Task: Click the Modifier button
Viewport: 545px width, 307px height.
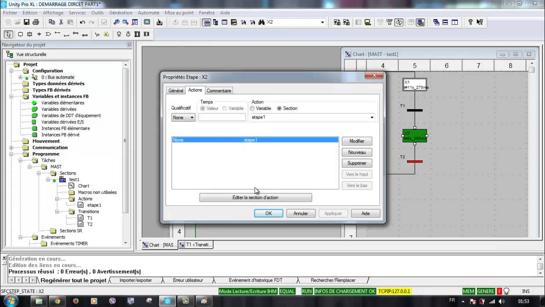Action: click(x=357, y=141)
